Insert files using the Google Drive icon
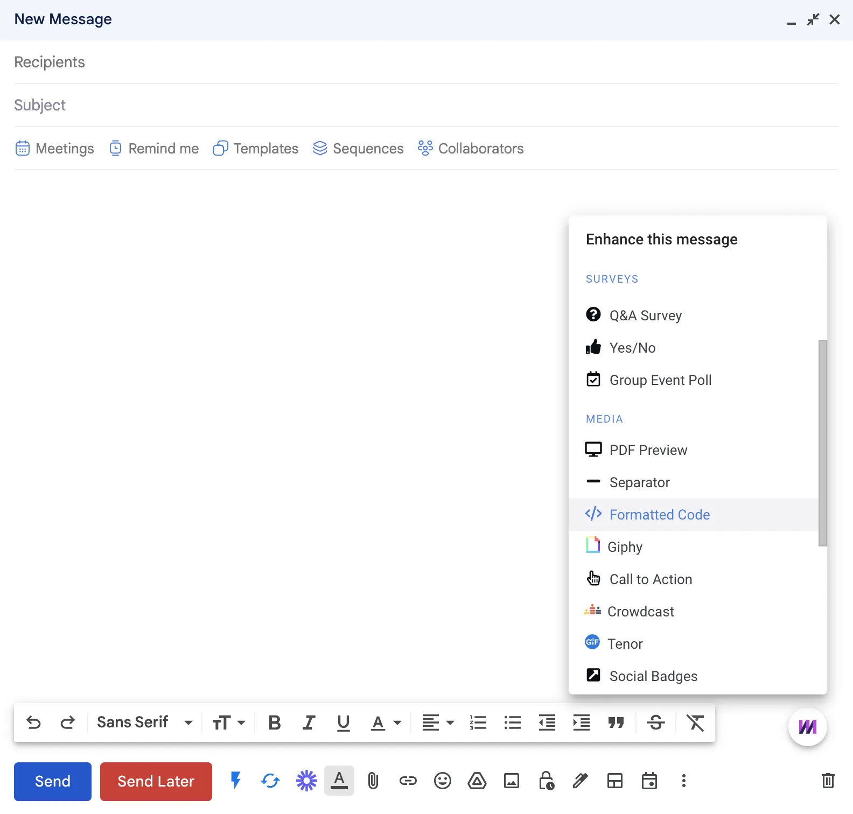The height and width of the screenshot is (814, 853). point(477,781)
